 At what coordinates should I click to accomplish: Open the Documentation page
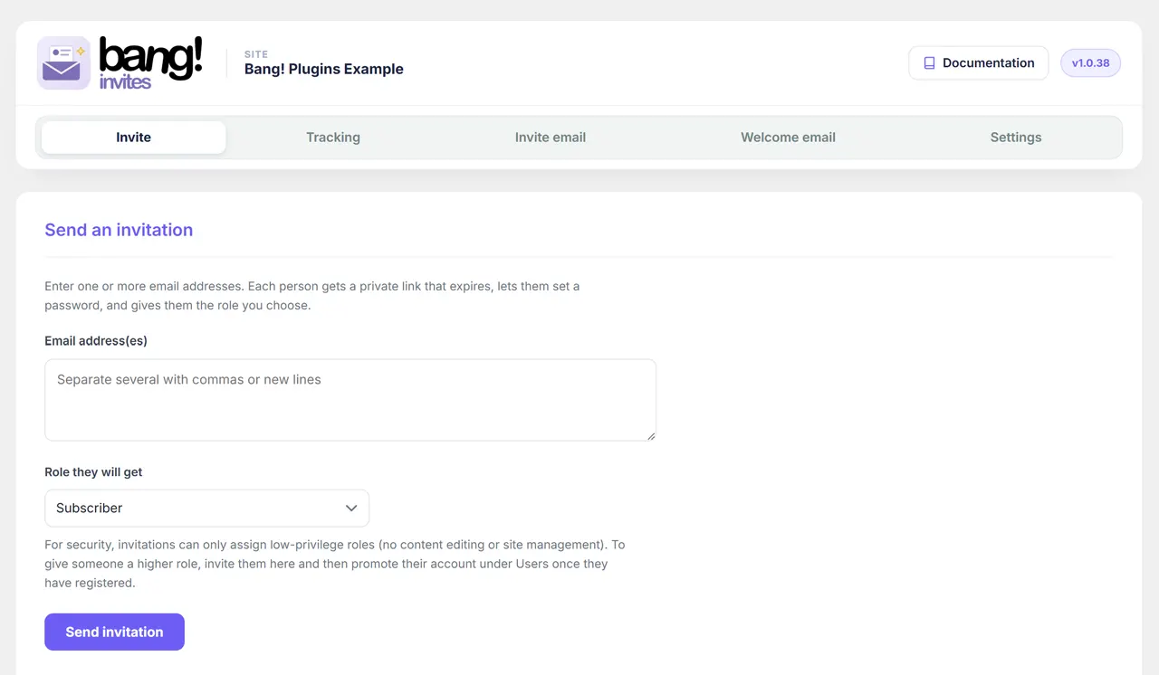(x=979, y=63)
